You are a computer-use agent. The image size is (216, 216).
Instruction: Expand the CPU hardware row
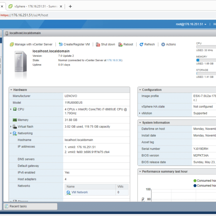(11, 109)
